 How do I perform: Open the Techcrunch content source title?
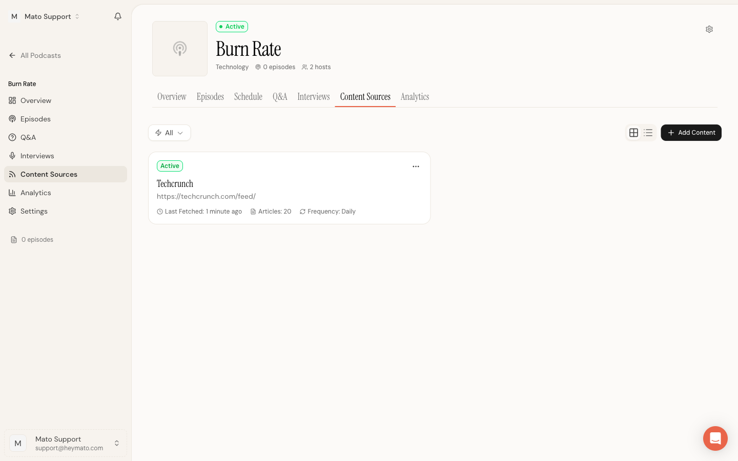(175, 183)
